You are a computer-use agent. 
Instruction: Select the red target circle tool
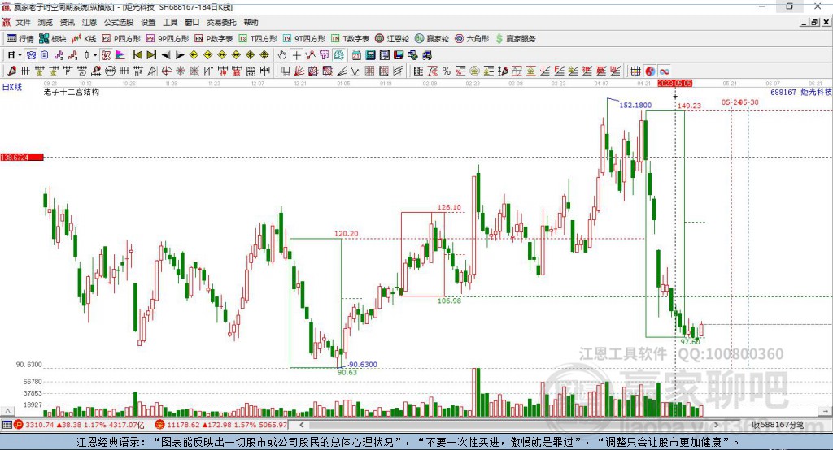point(166,71)
